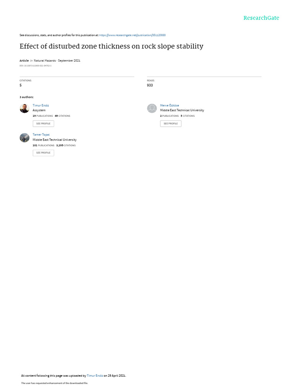This screenshot has width=294, height=392.
Task: Open Timur Ersöz author name link
Action: [41, 106]
